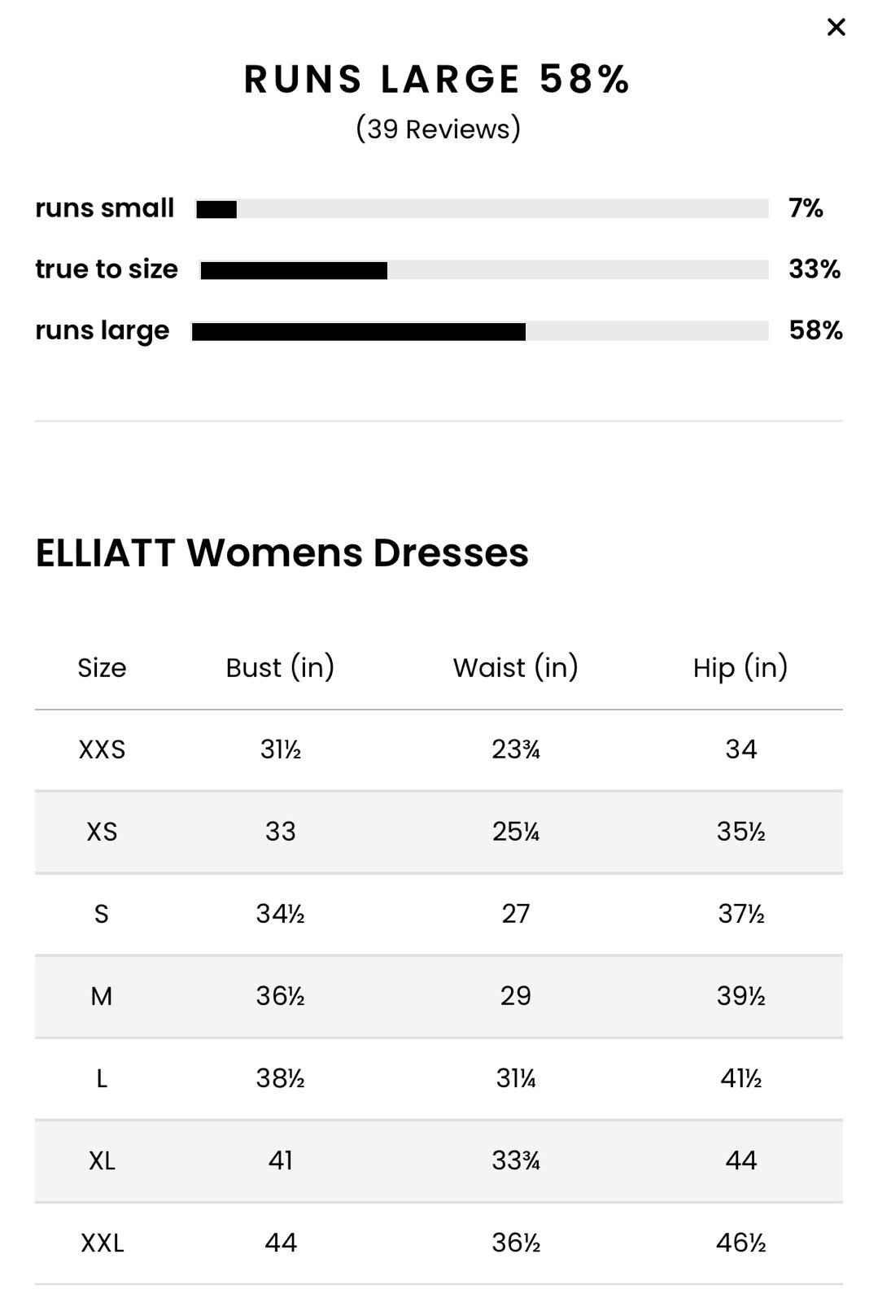Click the runs small progress bar
The width and height of the screenshot is (878, 1302).
pos(482,209)
